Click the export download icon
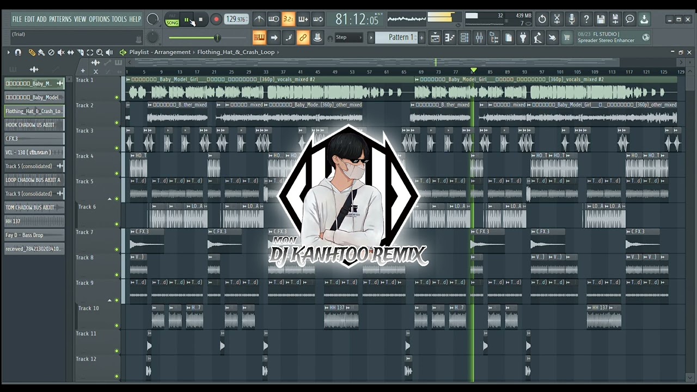Image resolution: width=697 pixels, height=392 pixels. 644,19
